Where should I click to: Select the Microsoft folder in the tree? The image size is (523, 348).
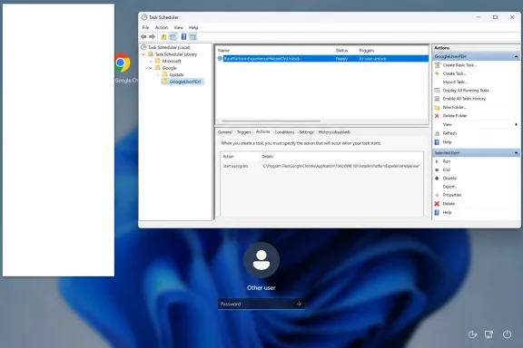coord(172,61)
